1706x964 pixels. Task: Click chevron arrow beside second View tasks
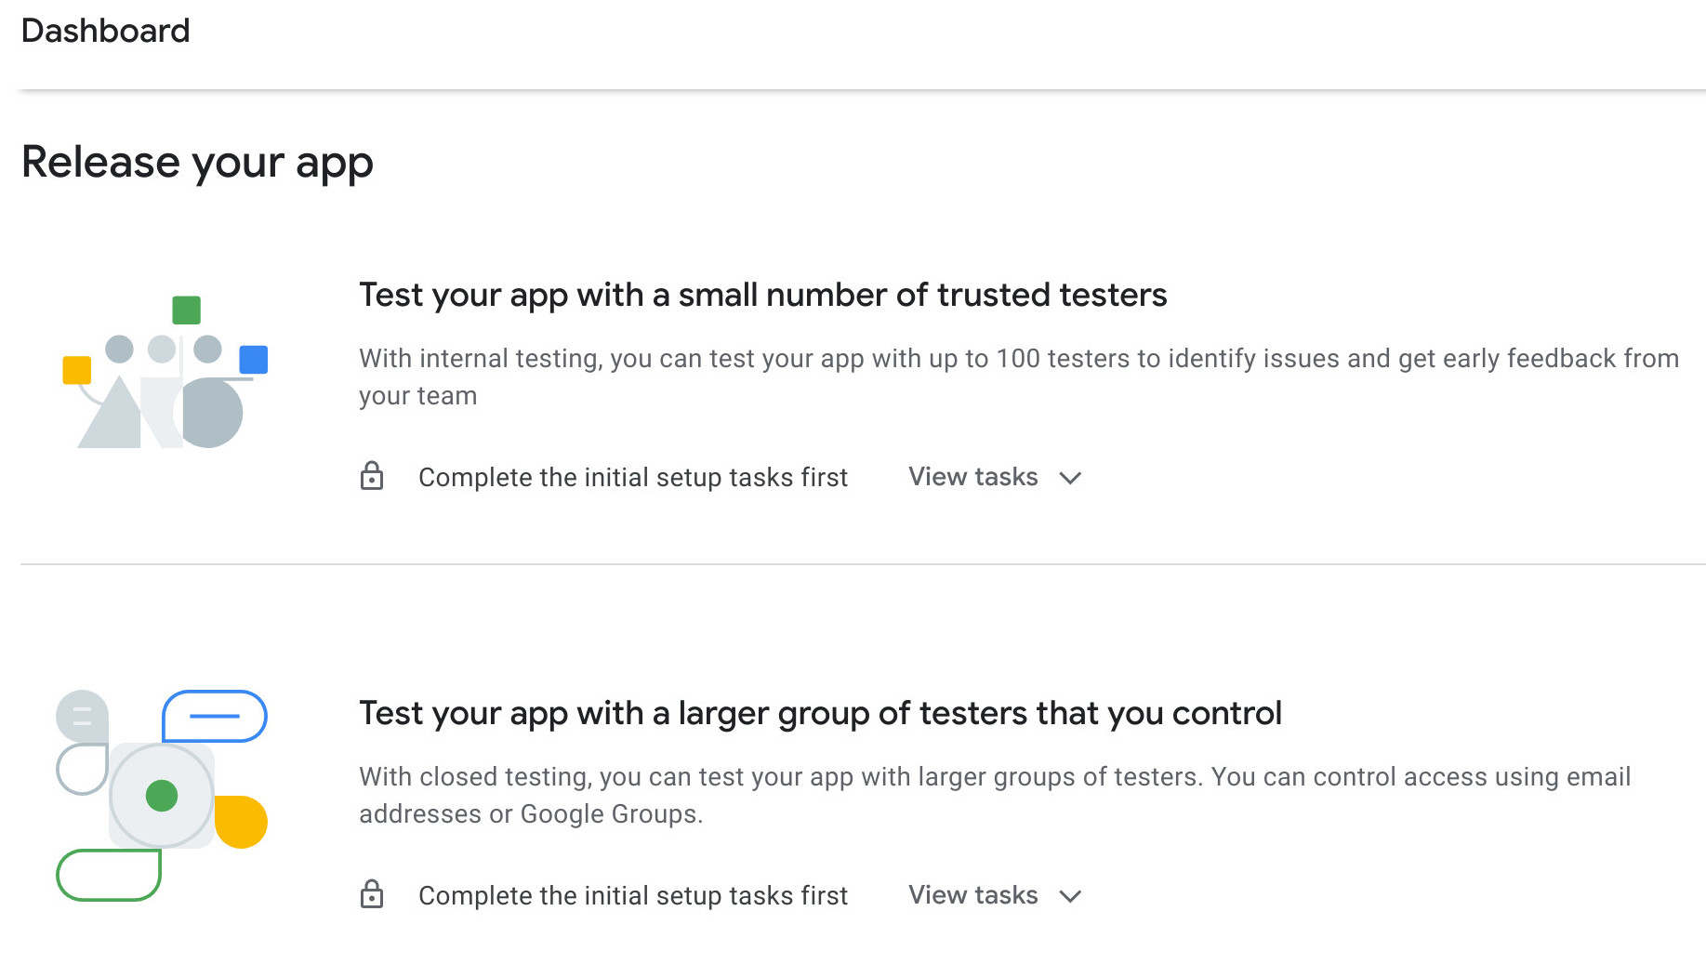1070,896
